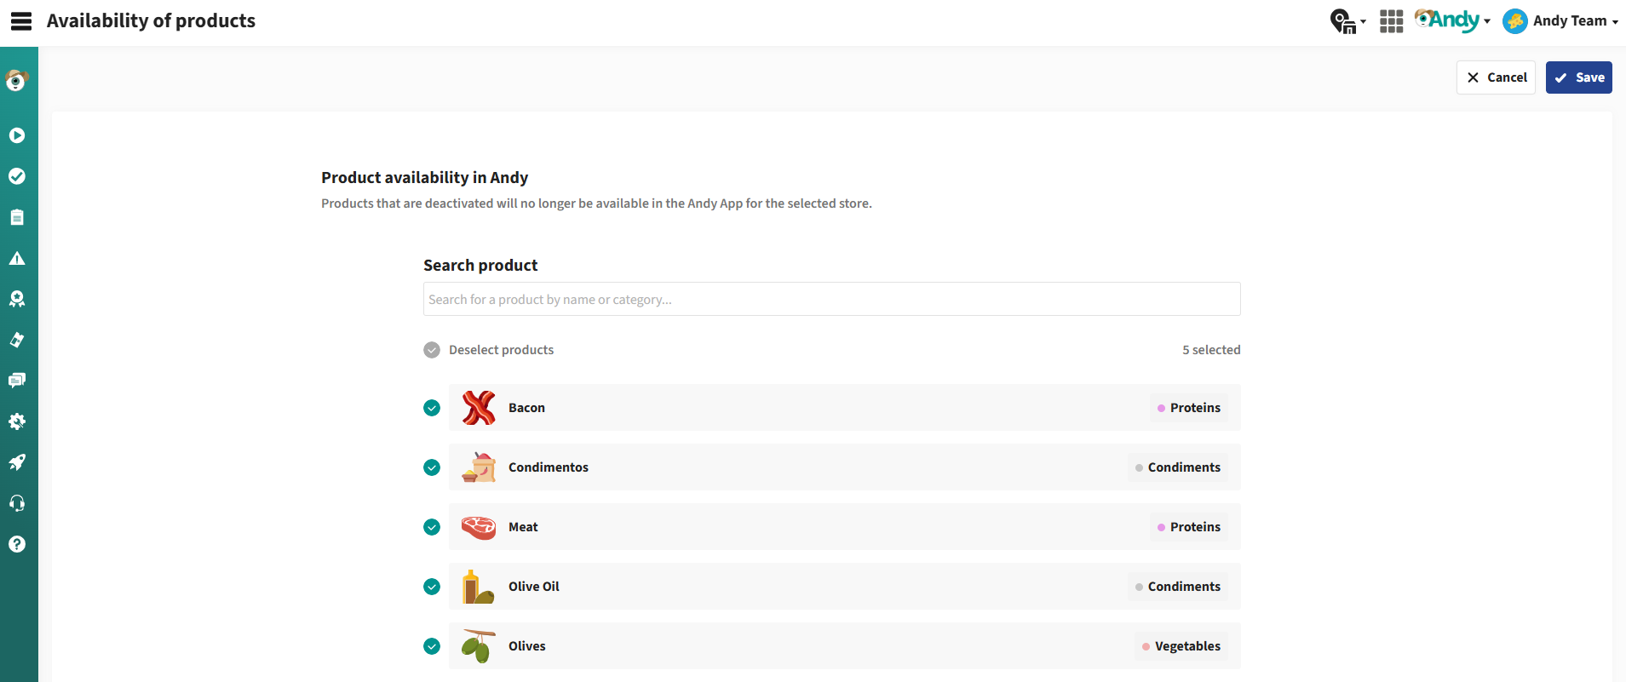This screenshot has height=682, width=1626.
Task: Open the headset support icon
Action: coord(17,503)
